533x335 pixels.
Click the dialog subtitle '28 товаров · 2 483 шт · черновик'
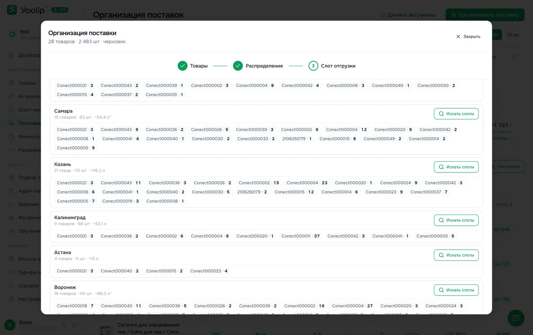[x=87, y=41]
